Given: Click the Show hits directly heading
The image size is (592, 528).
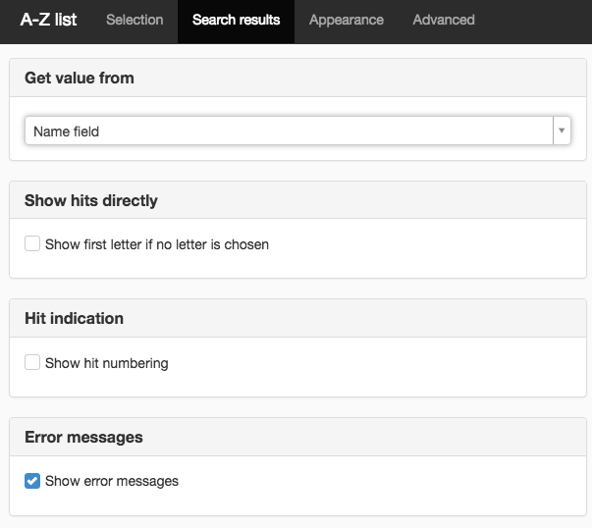Looking at the screenshot, I should coord(91,200).
